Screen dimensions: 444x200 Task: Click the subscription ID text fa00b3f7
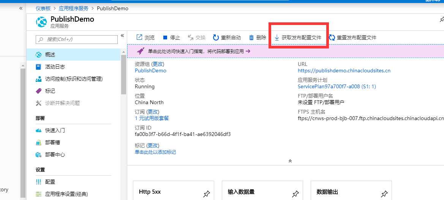click(183, 134)
